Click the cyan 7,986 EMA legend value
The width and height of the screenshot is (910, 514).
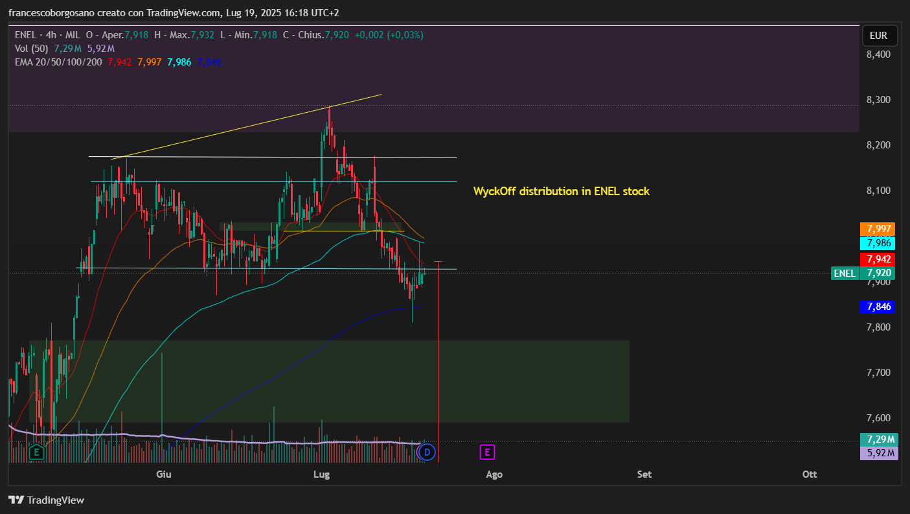tap(179, 62)
